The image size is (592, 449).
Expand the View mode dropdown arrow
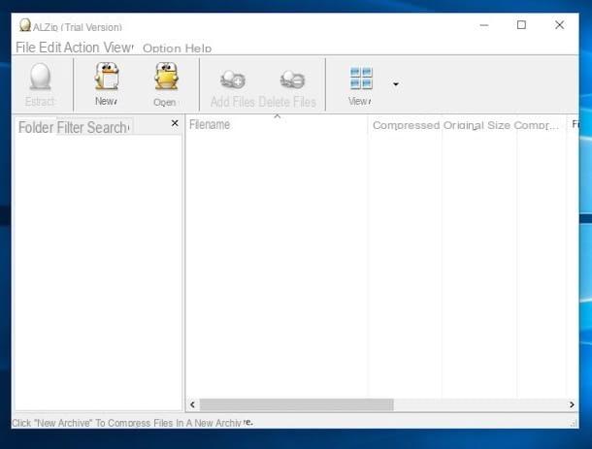pos(396,83)
